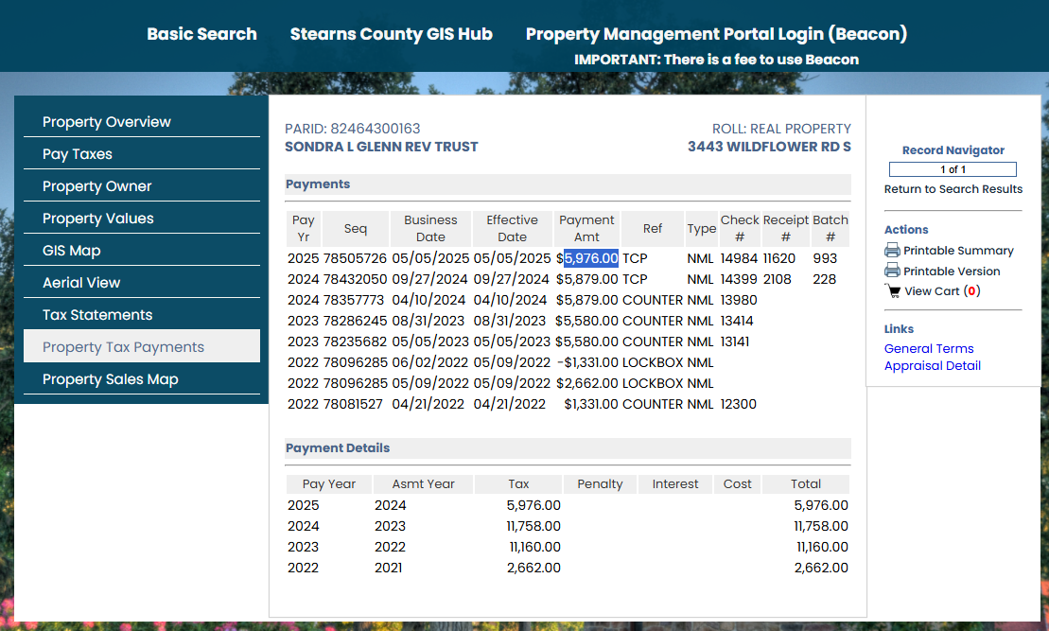
Task: Click the shopping cart icon
Action: coord(892,291)
